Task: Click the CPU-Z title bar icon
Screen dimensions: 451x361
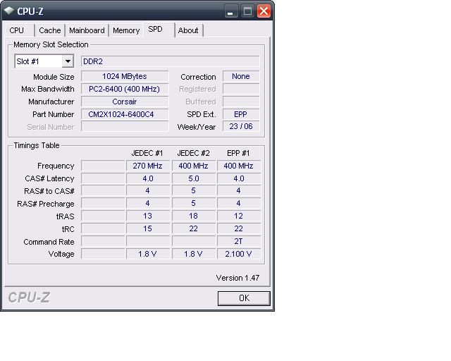Action: coord(9,11)
